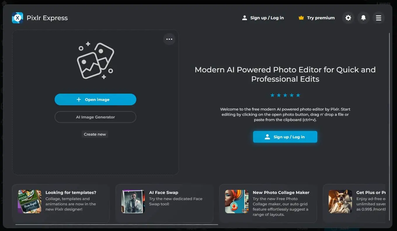This screenshot has width=397, height=231.
Task: Open the AI Image Generator
Action: (95, 117)
